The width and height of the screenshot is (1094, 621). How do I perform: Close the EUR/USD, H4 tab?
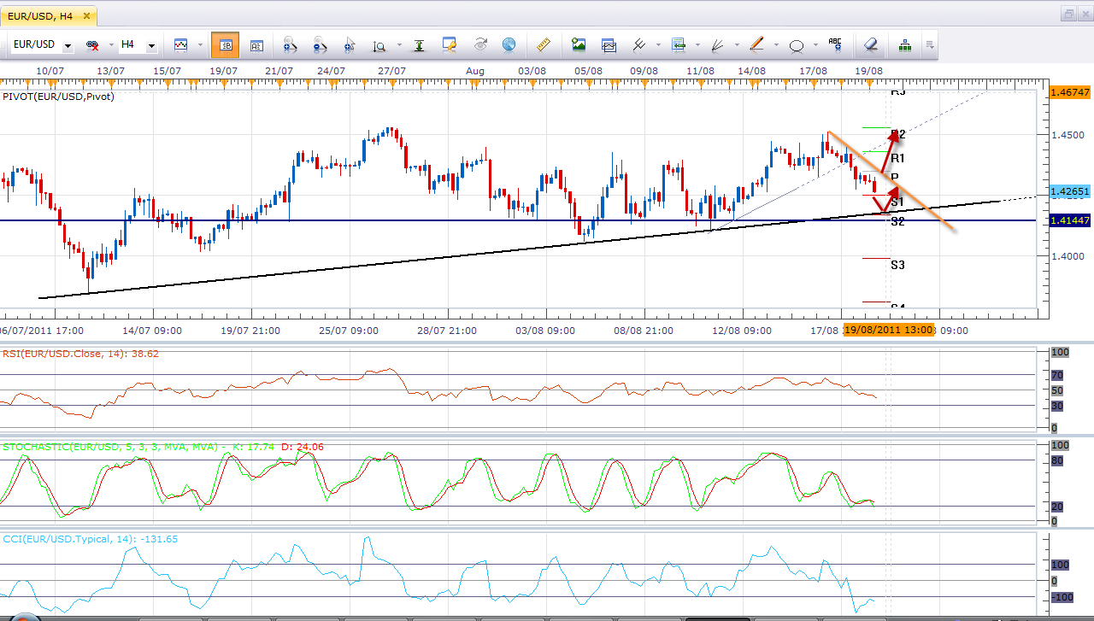[x=88, y=15]
